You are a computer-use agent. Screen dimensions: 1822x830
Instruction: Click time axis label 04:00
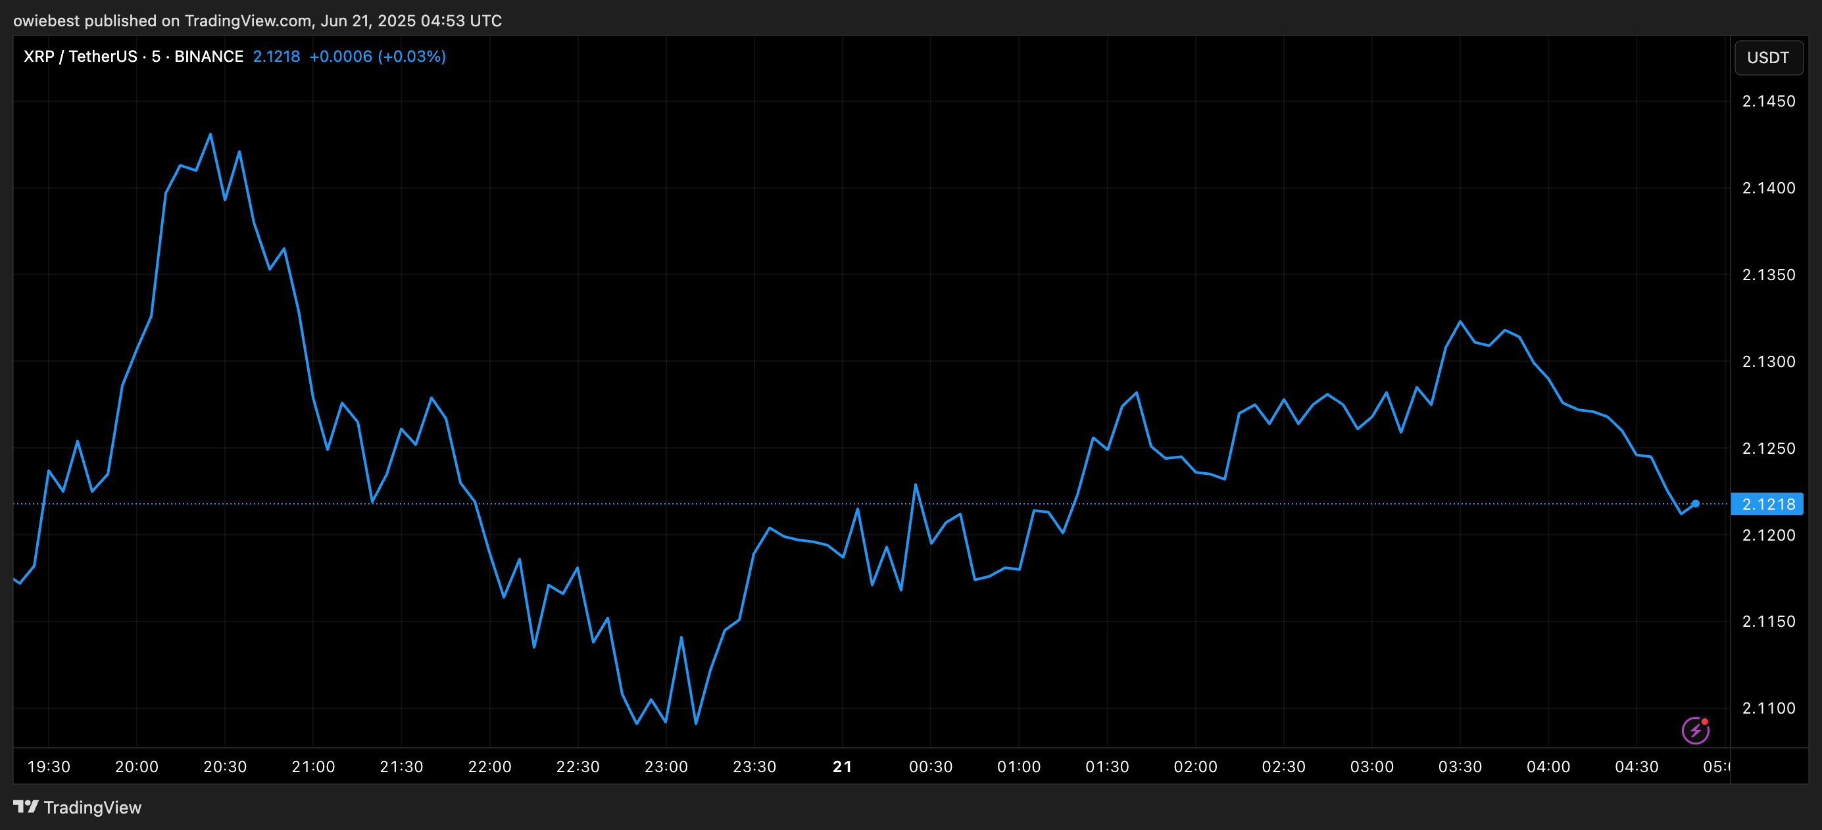(1548, 767)
